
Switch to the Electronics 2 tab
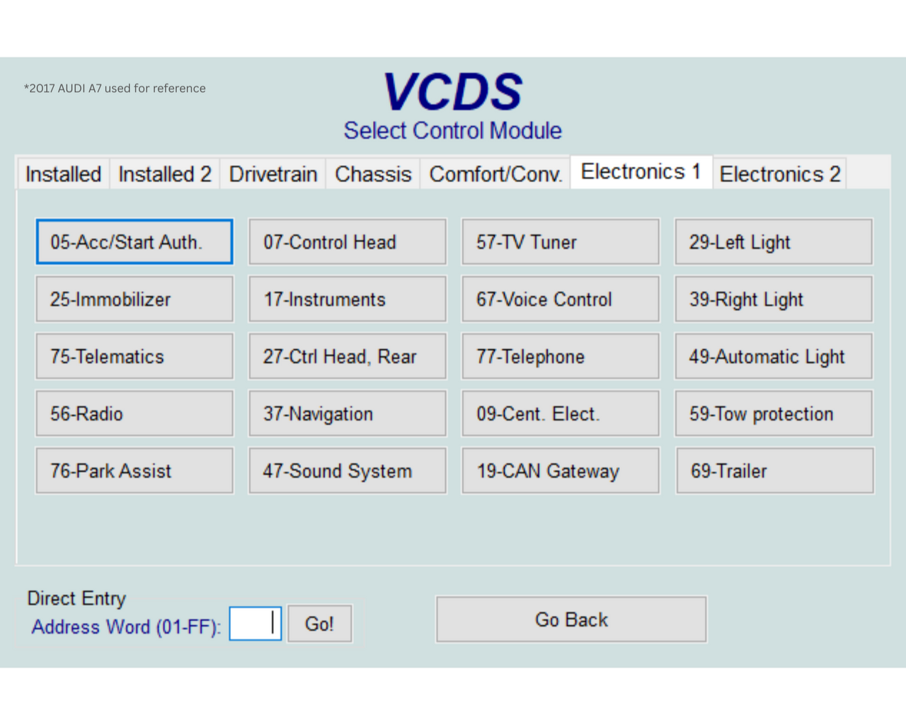[779, 174]
